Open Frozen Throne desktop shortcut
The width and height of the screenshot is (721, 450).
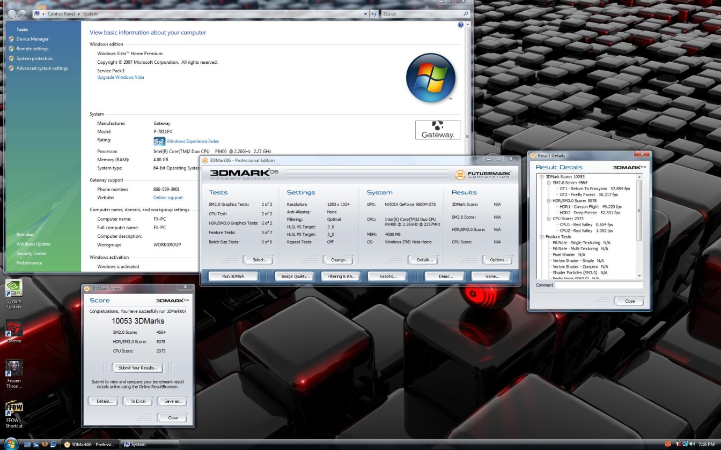pyautogui.click(x=14, y=374)
